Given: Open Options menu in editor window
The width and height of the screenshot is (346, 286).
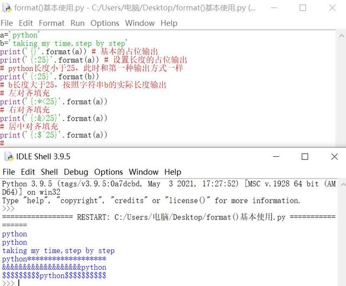Looking at the screenshot, I should pyautogui.click(x=105, y=23).
